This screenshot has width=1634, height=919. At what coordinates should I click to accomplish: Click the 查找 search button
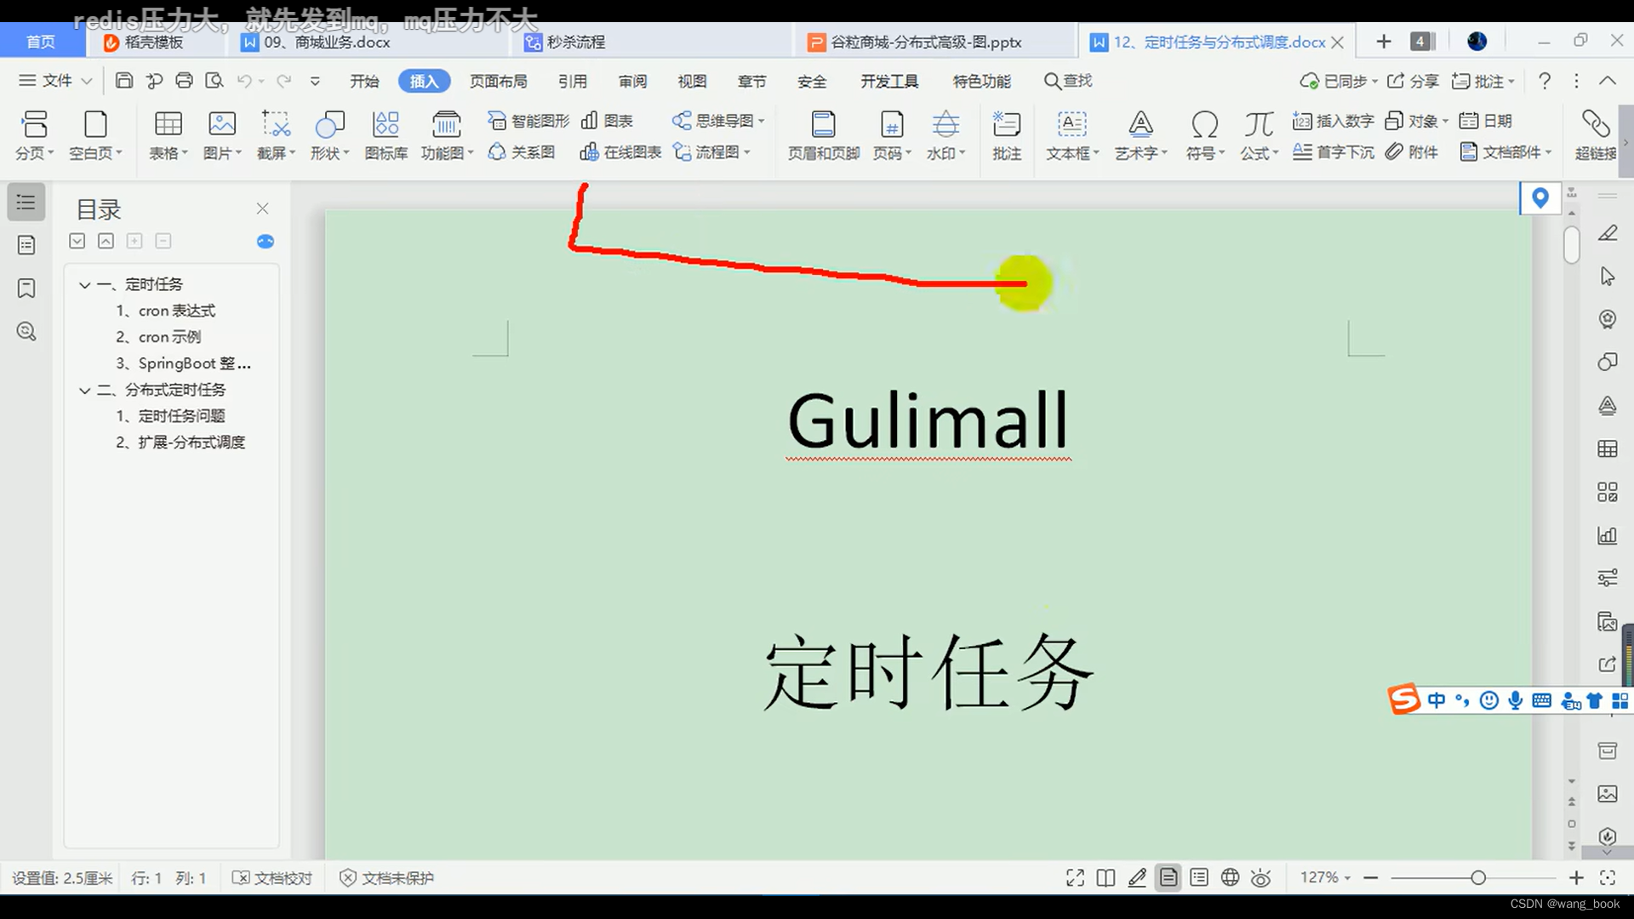(x=1068, y=81)
